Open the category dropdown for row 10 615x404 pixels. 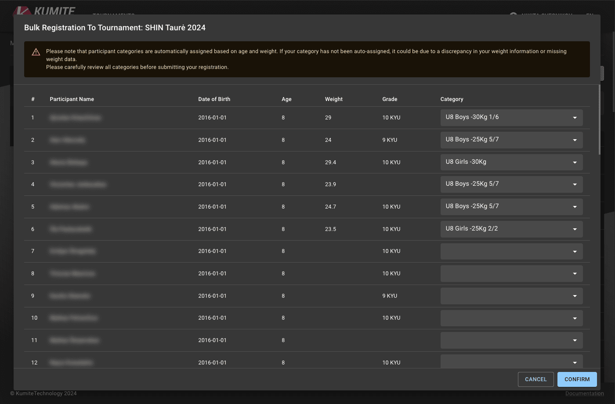pos(511,317)
